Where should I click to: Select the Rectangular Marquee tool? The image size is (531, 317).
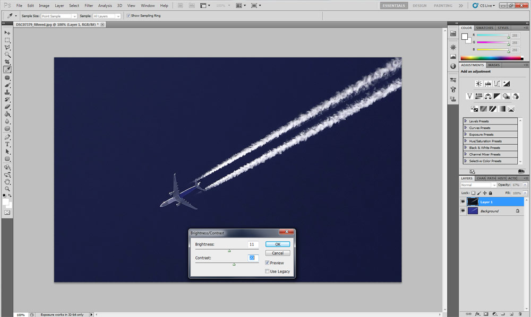coord(7,40)
